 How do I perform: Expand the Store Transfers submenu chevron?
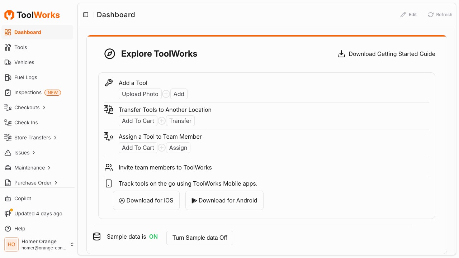tap(55, 138)
